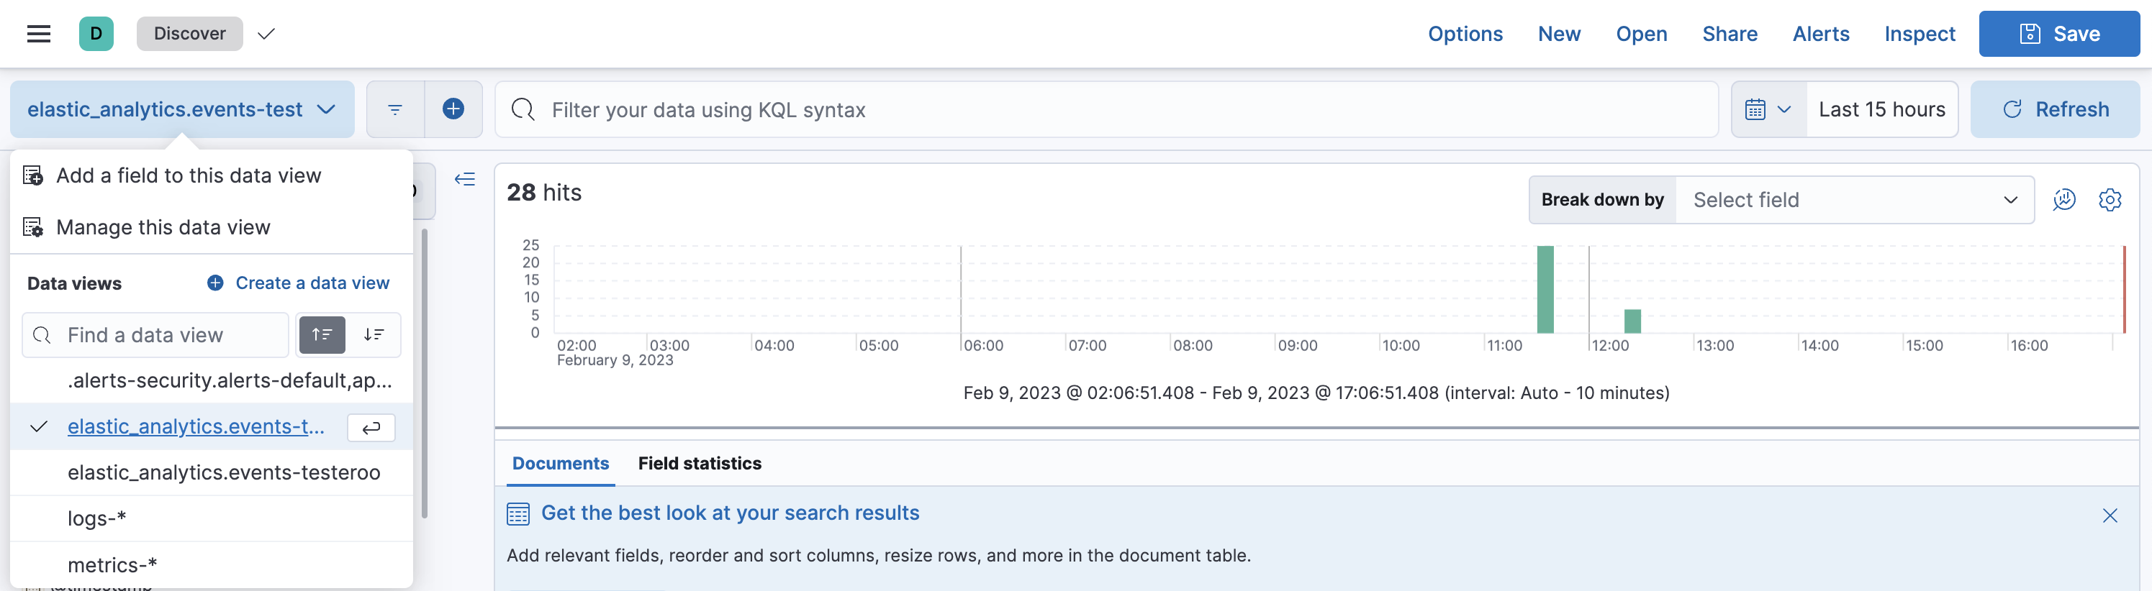Click the add filter plus icon

(x=453, y=109)
